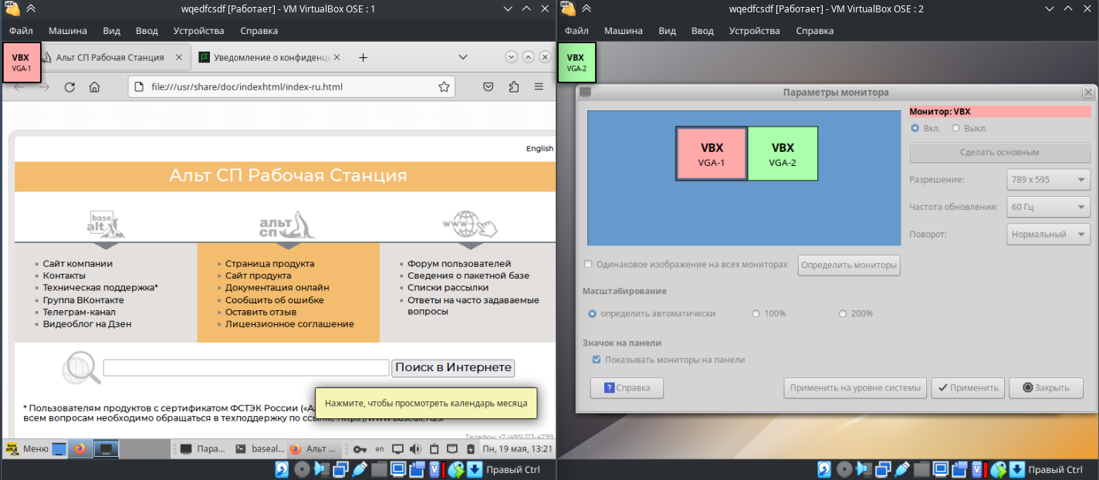This screenshot has height=480, width=1099.
Task: Open the Форум пользователей link
Action: 459,264
